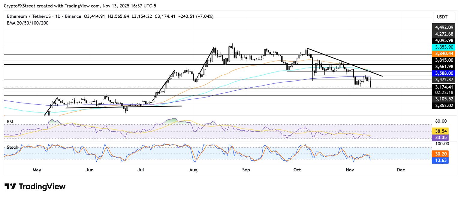This screenshot has width=461, height=198.
Task: Click the blue 13.63 Stoch value tag
Action: 440,161
